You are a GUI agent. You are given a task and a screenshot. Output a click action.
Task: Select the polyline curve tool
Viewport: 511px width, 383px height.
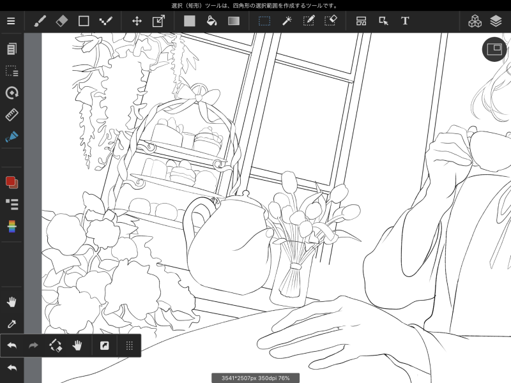pyautogui.click(x=105, y=21)
